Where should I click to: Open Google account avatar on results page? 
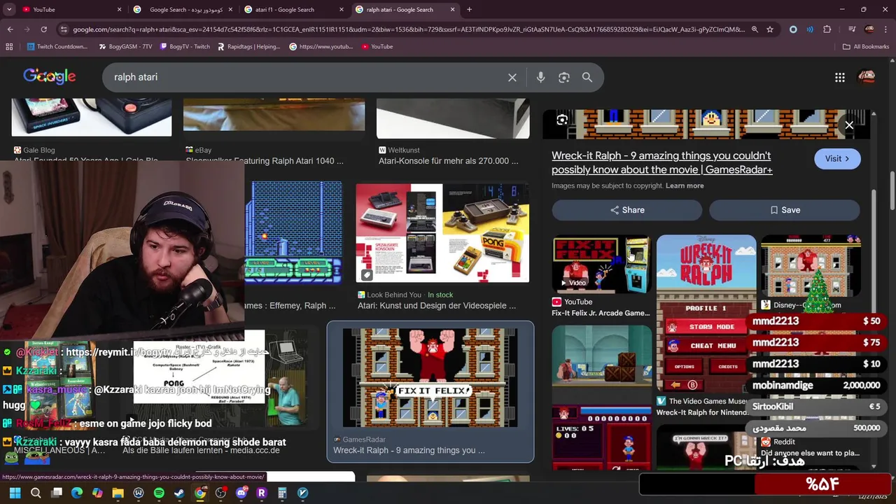click(867, 77)
